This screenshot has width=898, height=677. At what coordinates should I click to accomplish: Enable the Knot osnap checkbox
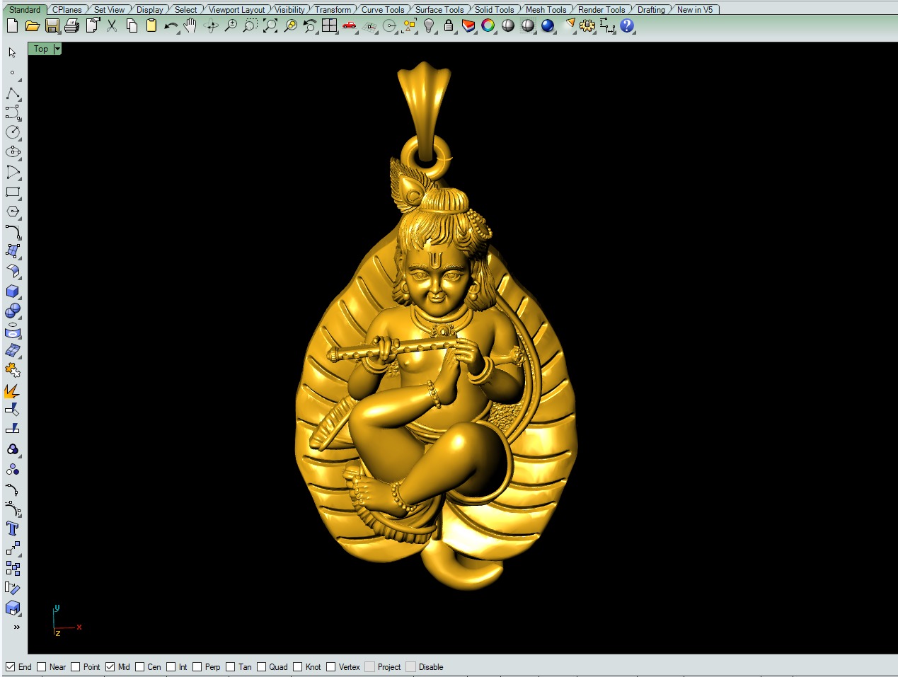[298, 666]
